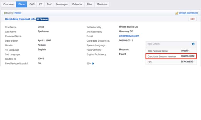201x120 pixels.
Task: Open the EE tab
Action: pyautogui.click(x=41, y=4)
